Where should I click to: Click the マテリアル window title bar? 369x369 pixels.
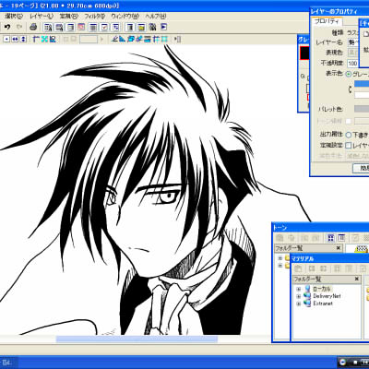[x=329, y=258]
